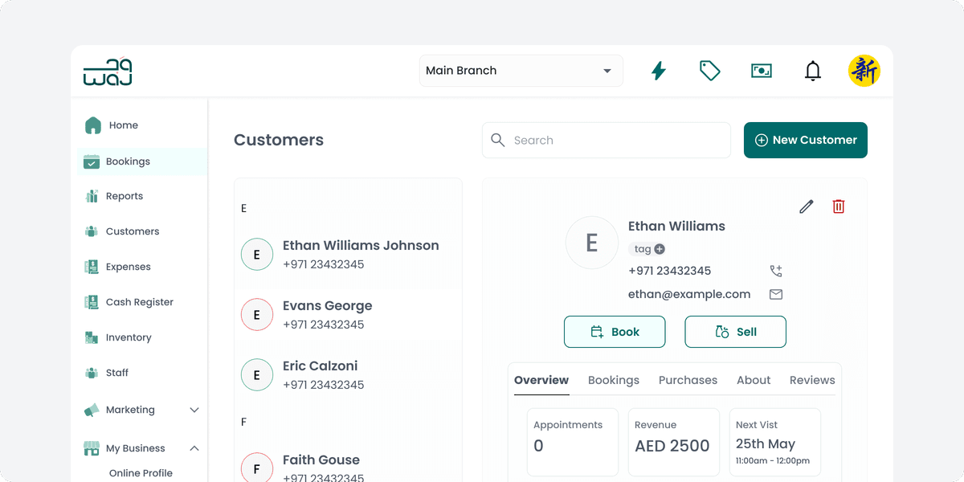The width and height of the screenshot is (964, 482).
Task: Open the price tag icon in header
Action: point(709,71)
